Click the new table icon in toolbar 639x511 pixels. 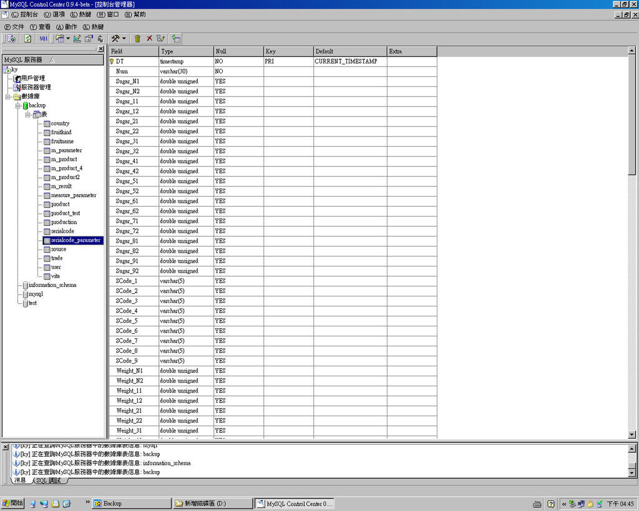coord(60,39)
